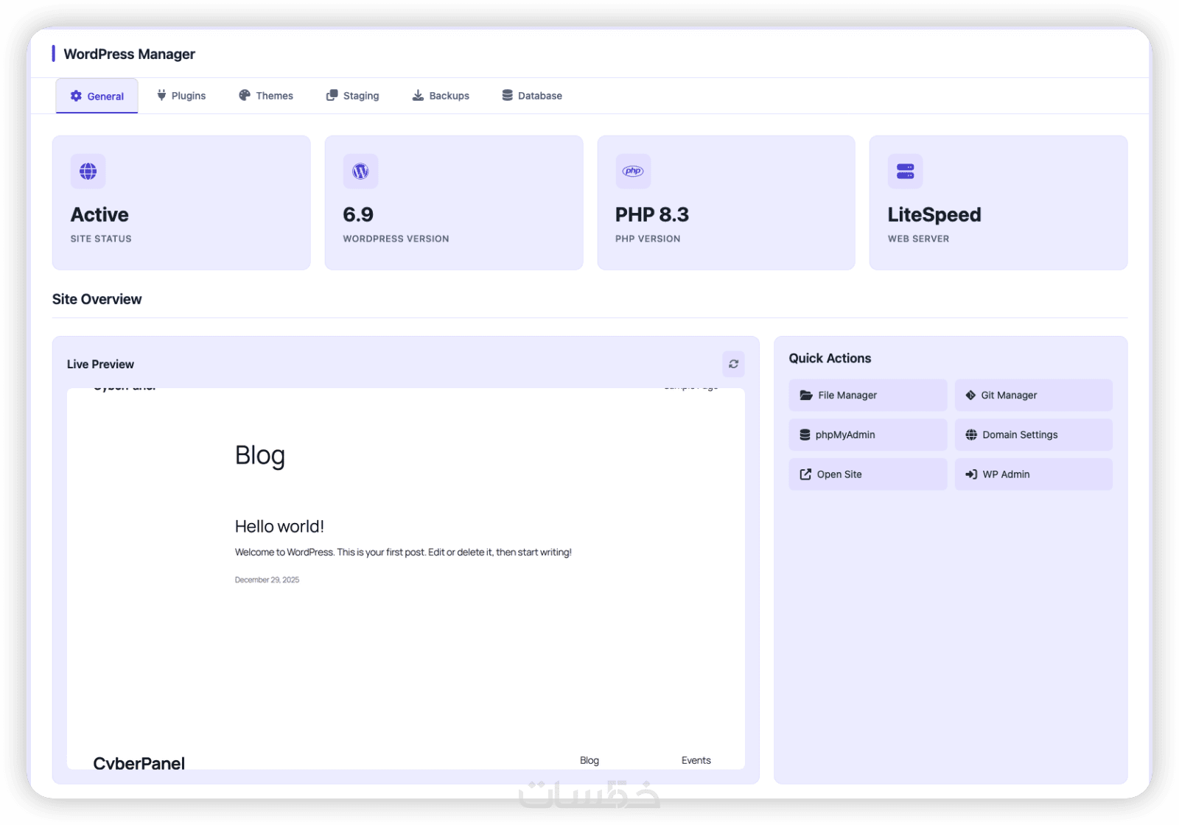Click the CyberPanel footer title in preview
The image size is (1179, 825).
139,763
